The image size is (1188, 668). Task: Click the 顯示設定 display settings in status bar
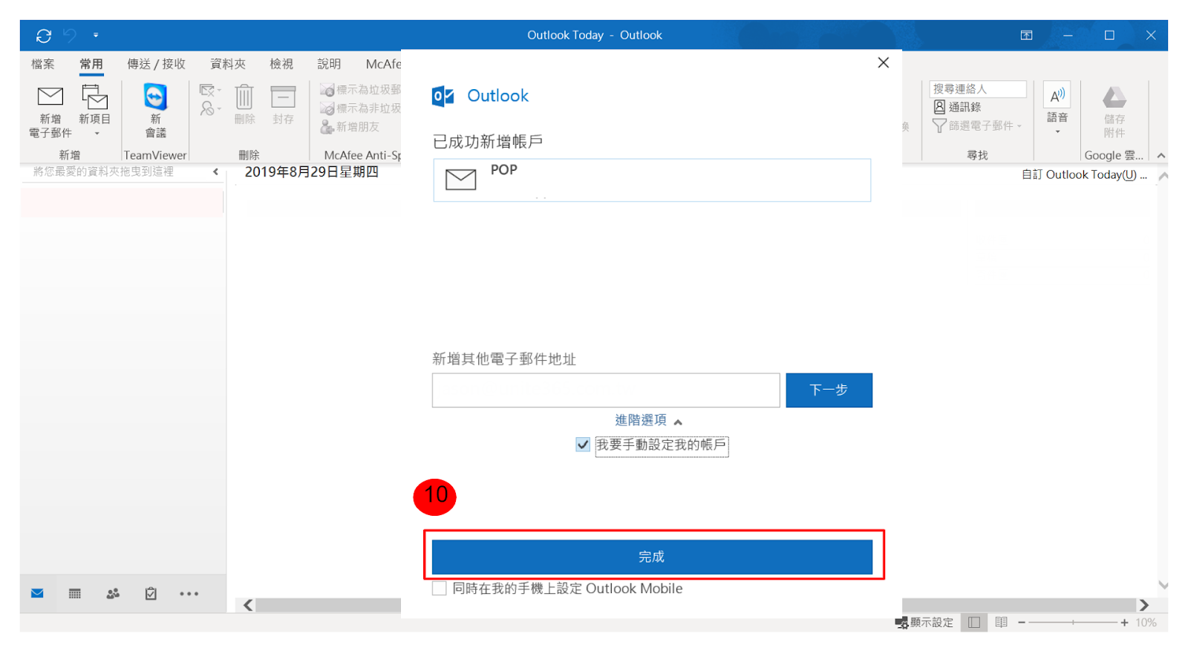924,622
